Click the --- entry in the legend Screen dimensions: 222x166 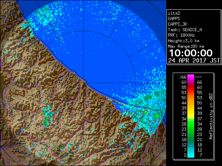pos(198,77)
